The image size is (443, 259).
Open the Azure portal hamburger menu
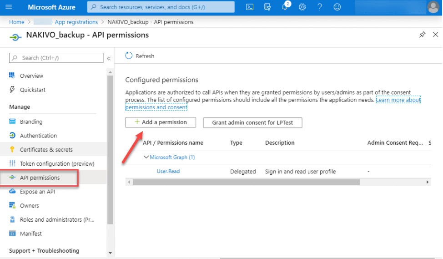pyautogui.click(x=9, y=7)
